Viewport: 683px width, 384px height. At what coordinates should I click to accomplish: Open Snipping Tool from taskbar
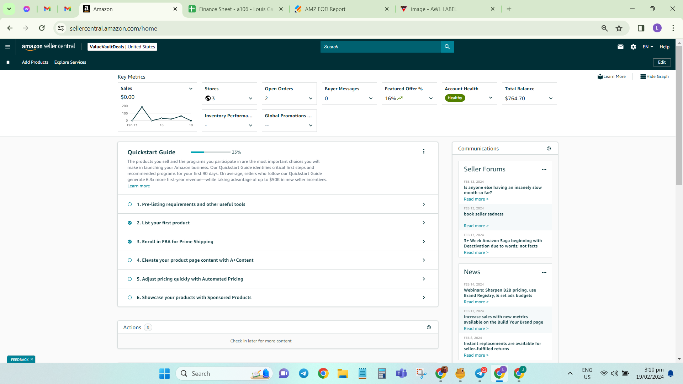(421, 374)
